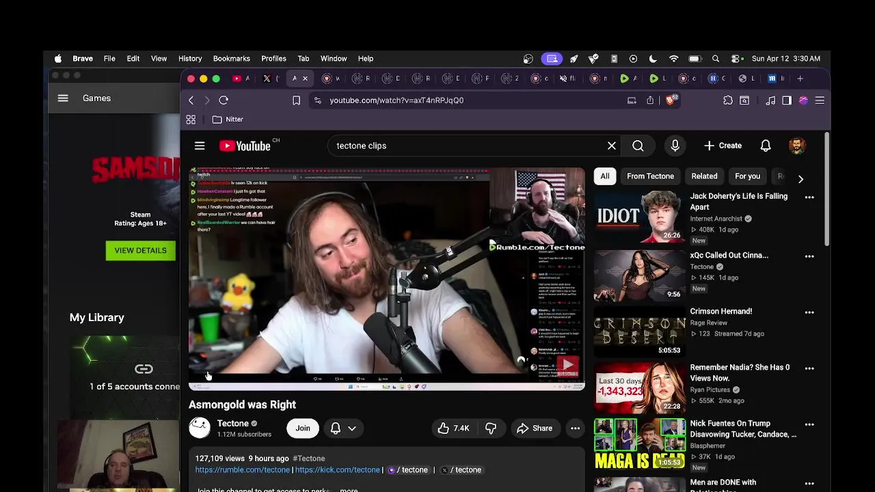Image resolution: width=875 pixels, height=492 pixels.
Task: Reload the YouTube page
Action: tap(224, 100)
